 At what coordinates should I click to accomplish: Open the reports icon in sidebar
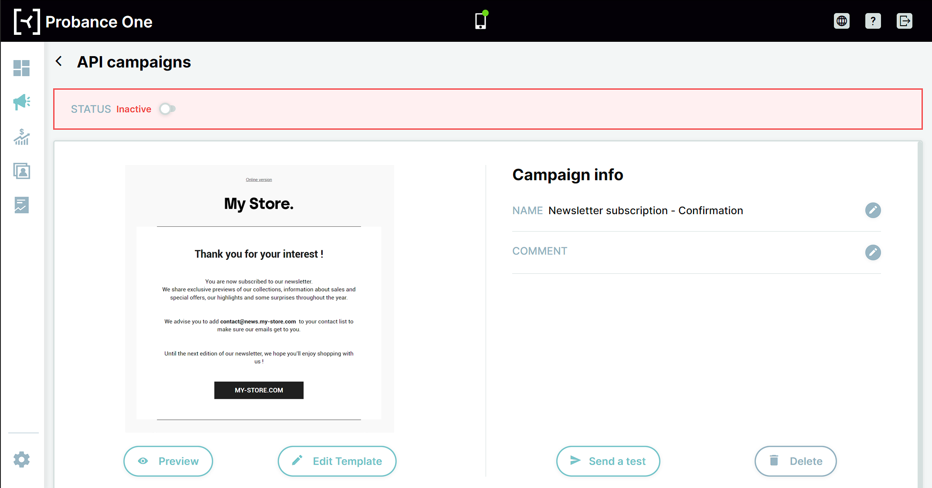coord(21,205)
